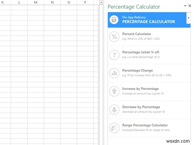This screenshot has height=145, width=194.
Task: Click the bar chart icon for Percentage Change
Action: point(114,73)
